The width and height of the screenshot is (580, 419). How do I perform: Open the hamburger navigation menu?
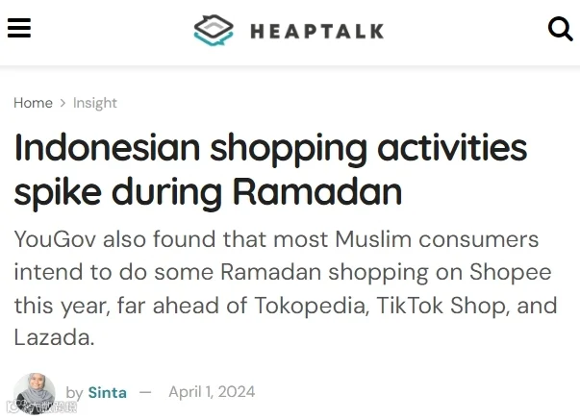pos(19,28)
